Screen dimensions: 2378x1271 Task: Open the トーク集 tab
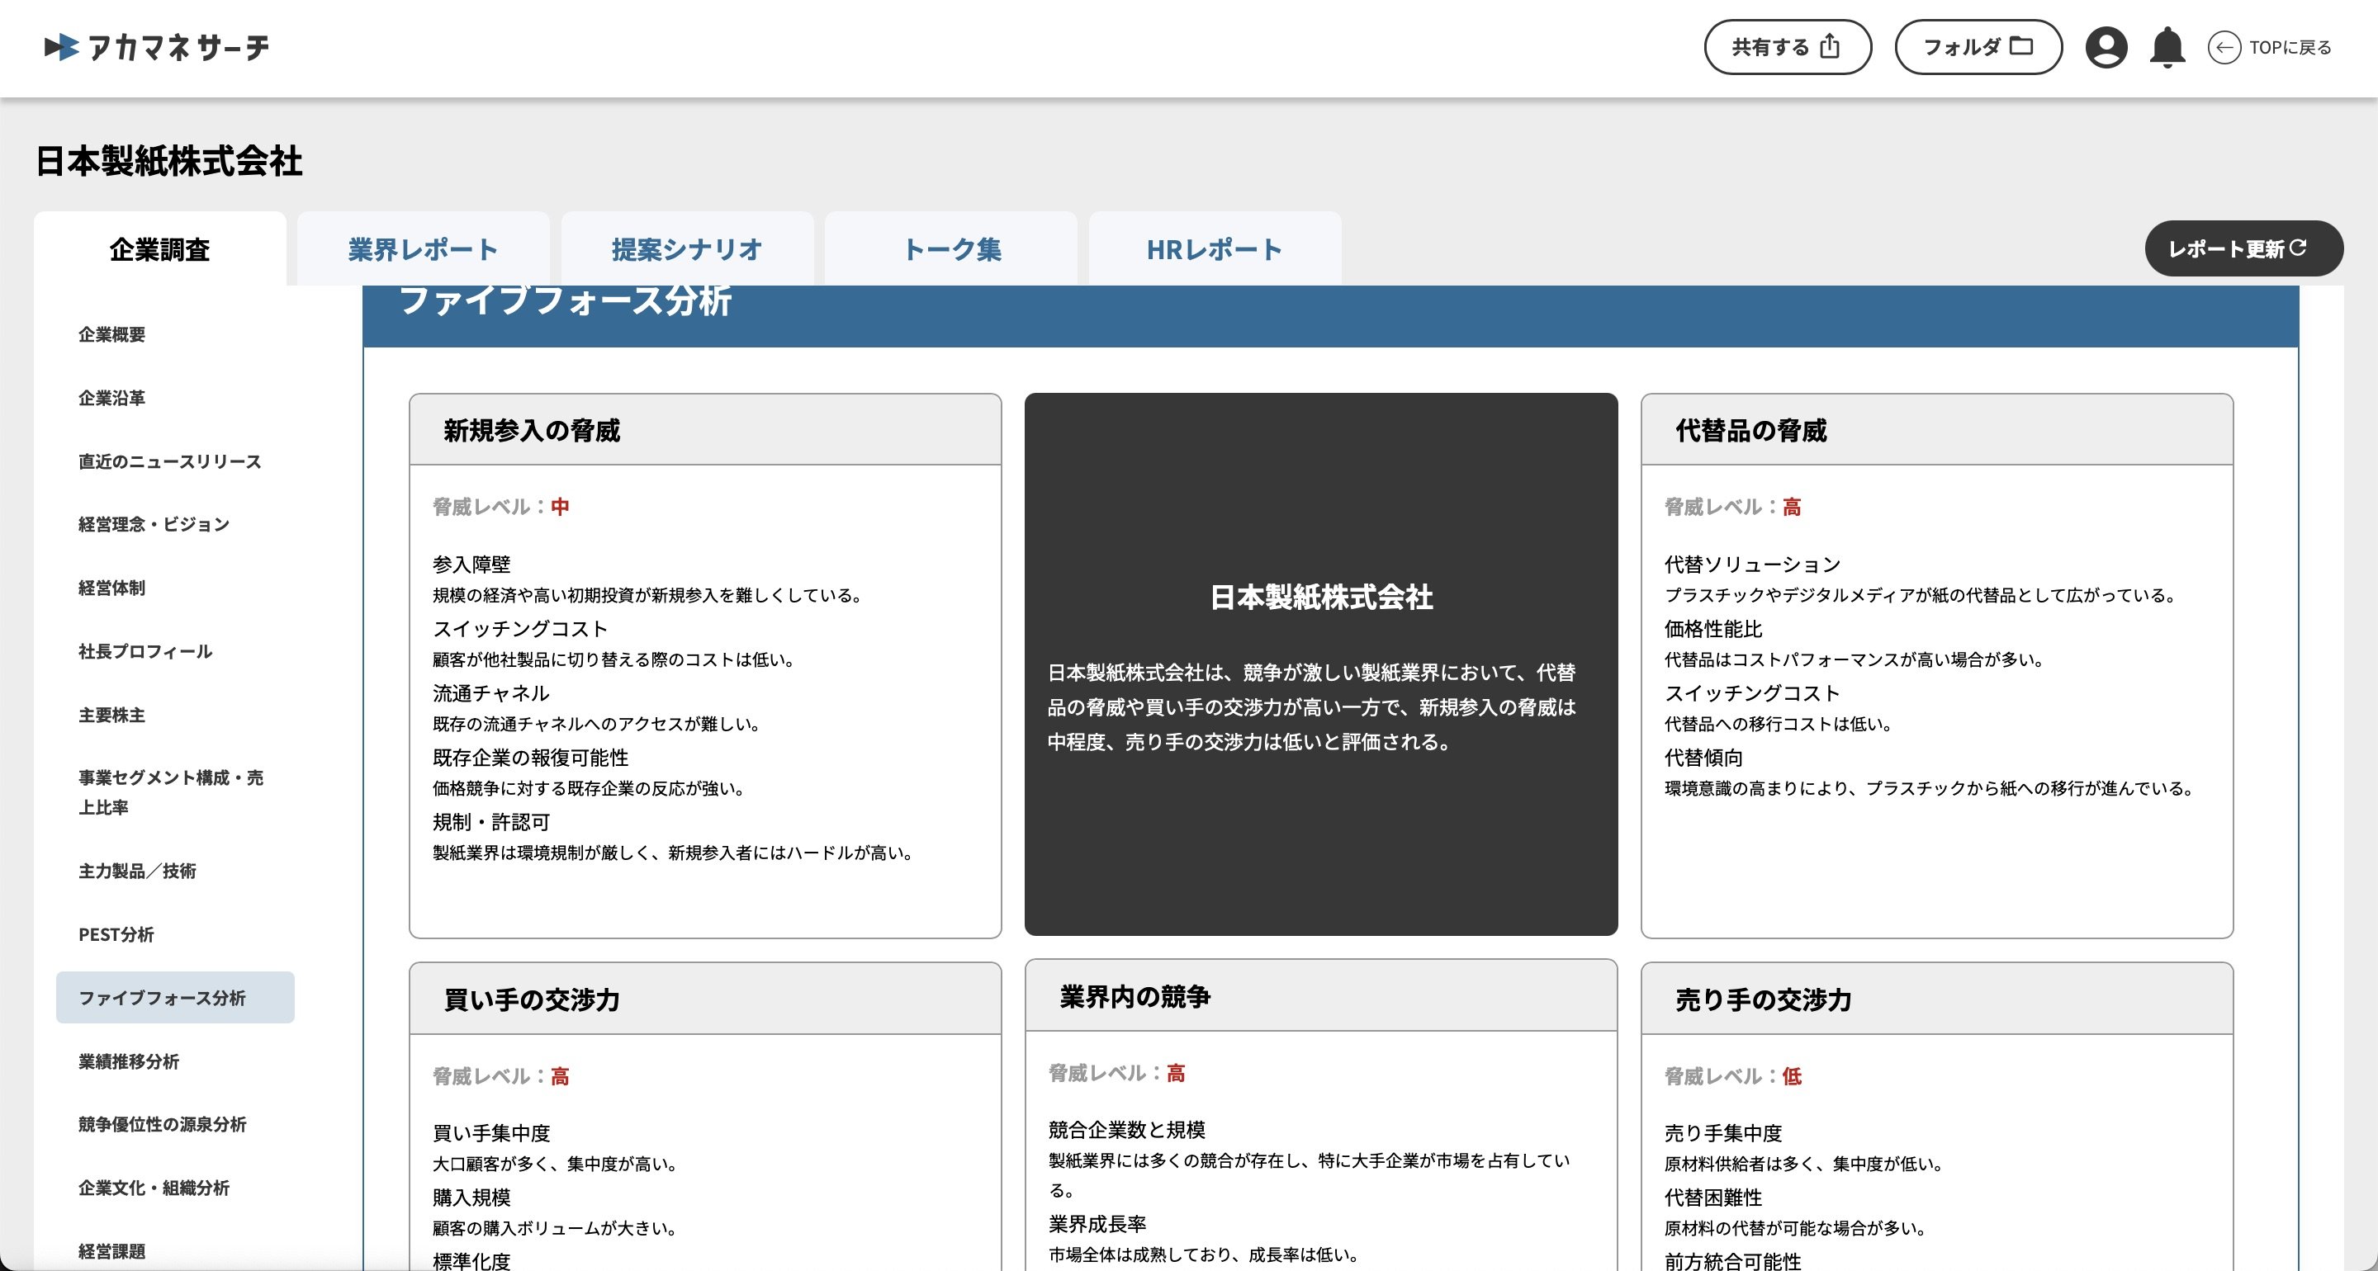coord(951,249)
